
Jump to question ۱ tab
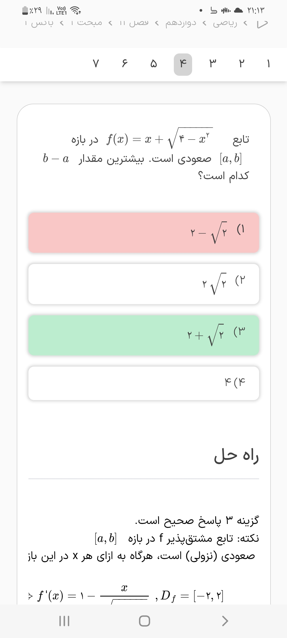268,64
